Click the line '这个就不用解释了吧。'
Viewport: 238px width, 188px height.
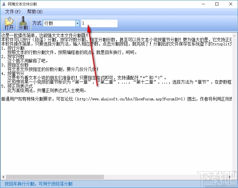(x=28, y=61)
